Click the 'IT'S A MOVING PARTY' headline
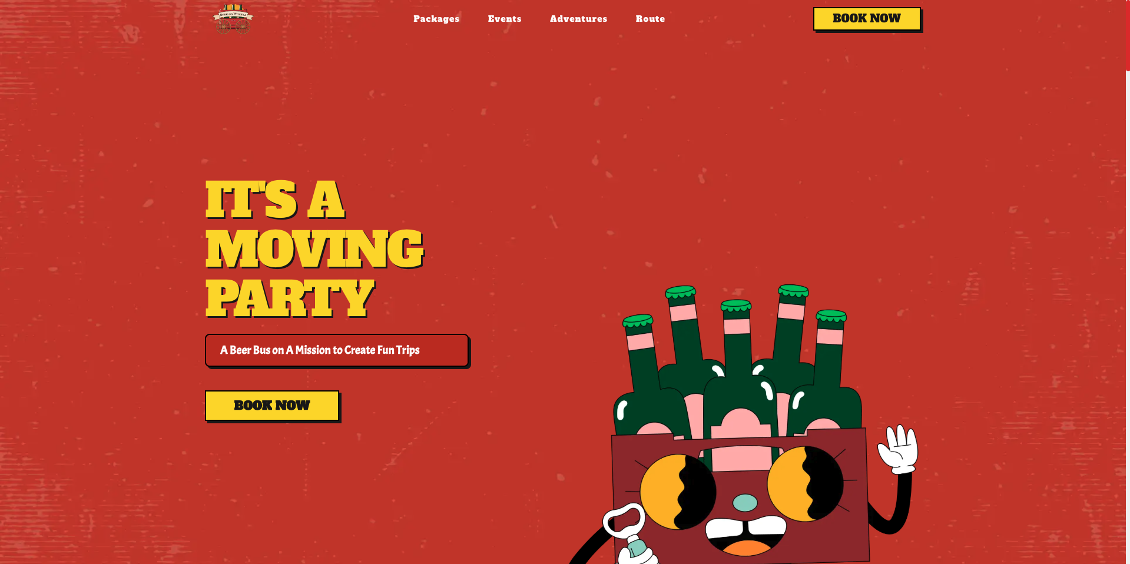Image resolution: width=1130 pixels, height=564 pixels. point(314,248)
